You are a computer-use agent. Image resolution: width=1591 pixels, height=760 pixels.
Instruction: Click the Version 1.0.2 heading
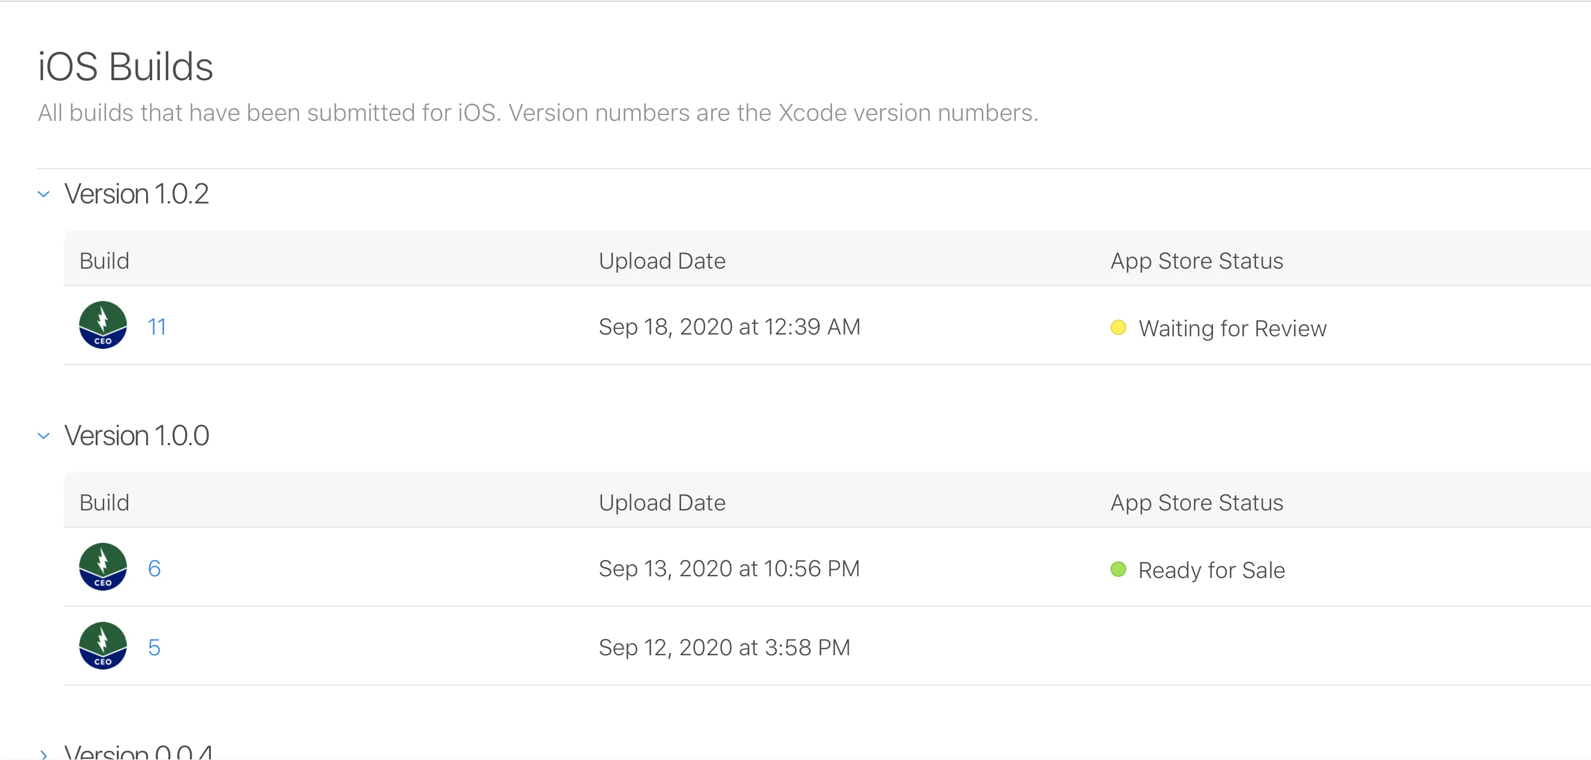click(137, 194)
